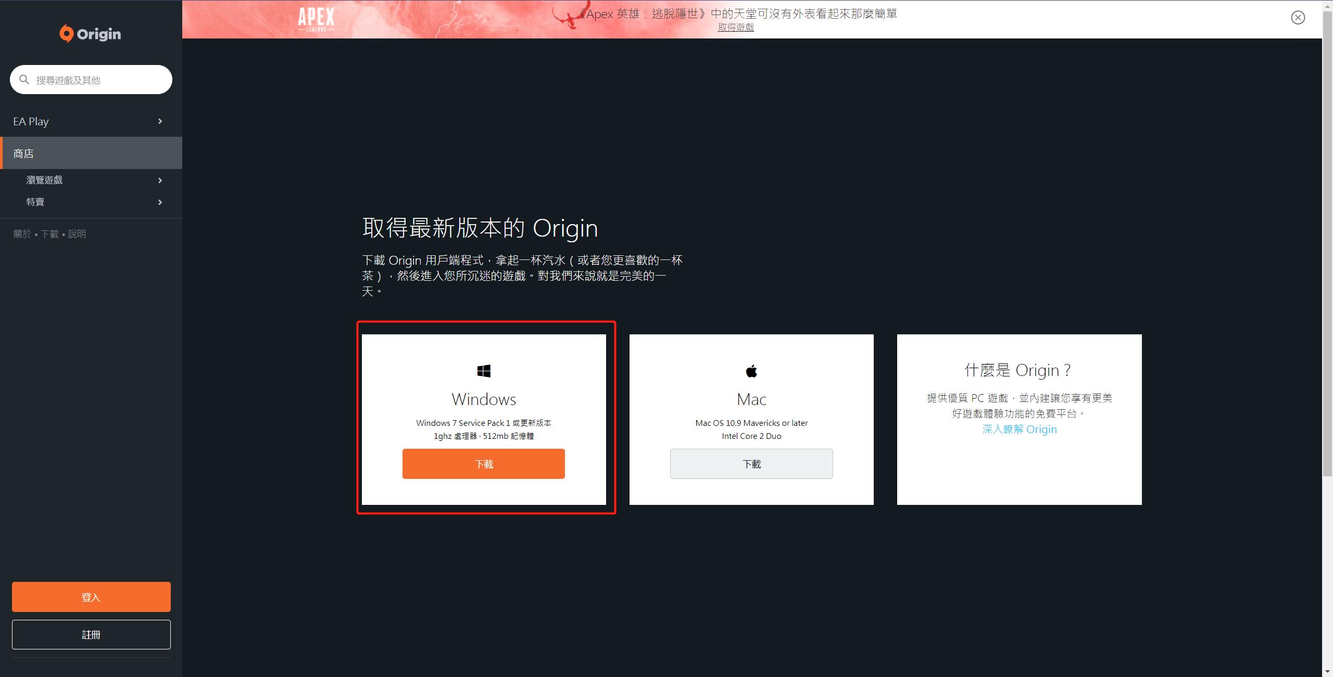Open the 說明 link in the sidebar
1333x677 pixels.
pos(77,233)
